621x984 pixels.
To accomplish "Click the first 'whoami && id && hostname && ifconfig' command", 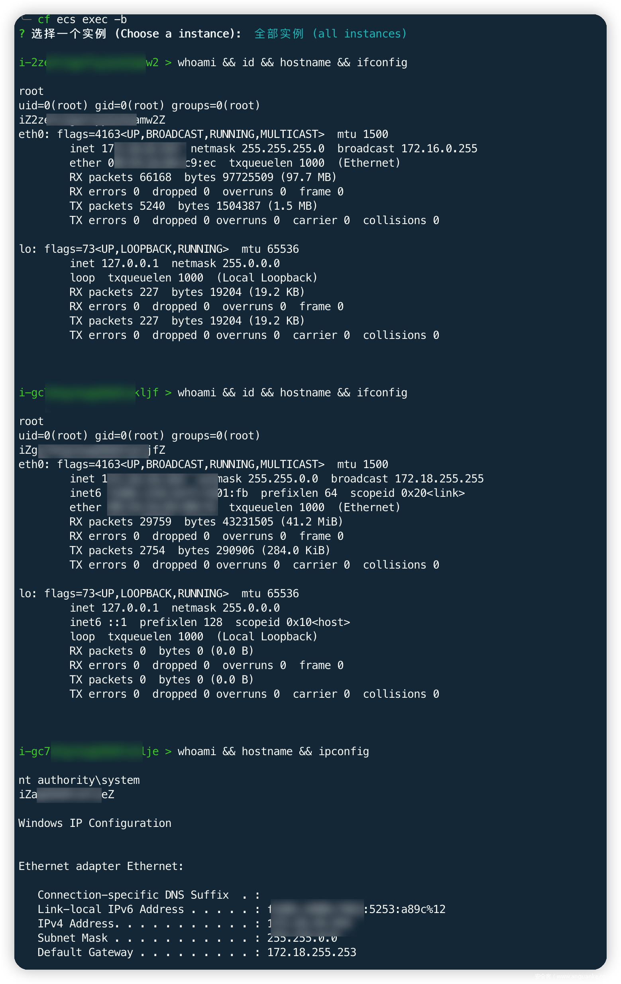I will pos(293,63).
